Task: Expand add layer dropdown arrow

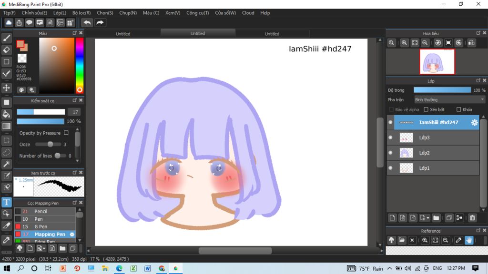Action: (x=428, y=218)
